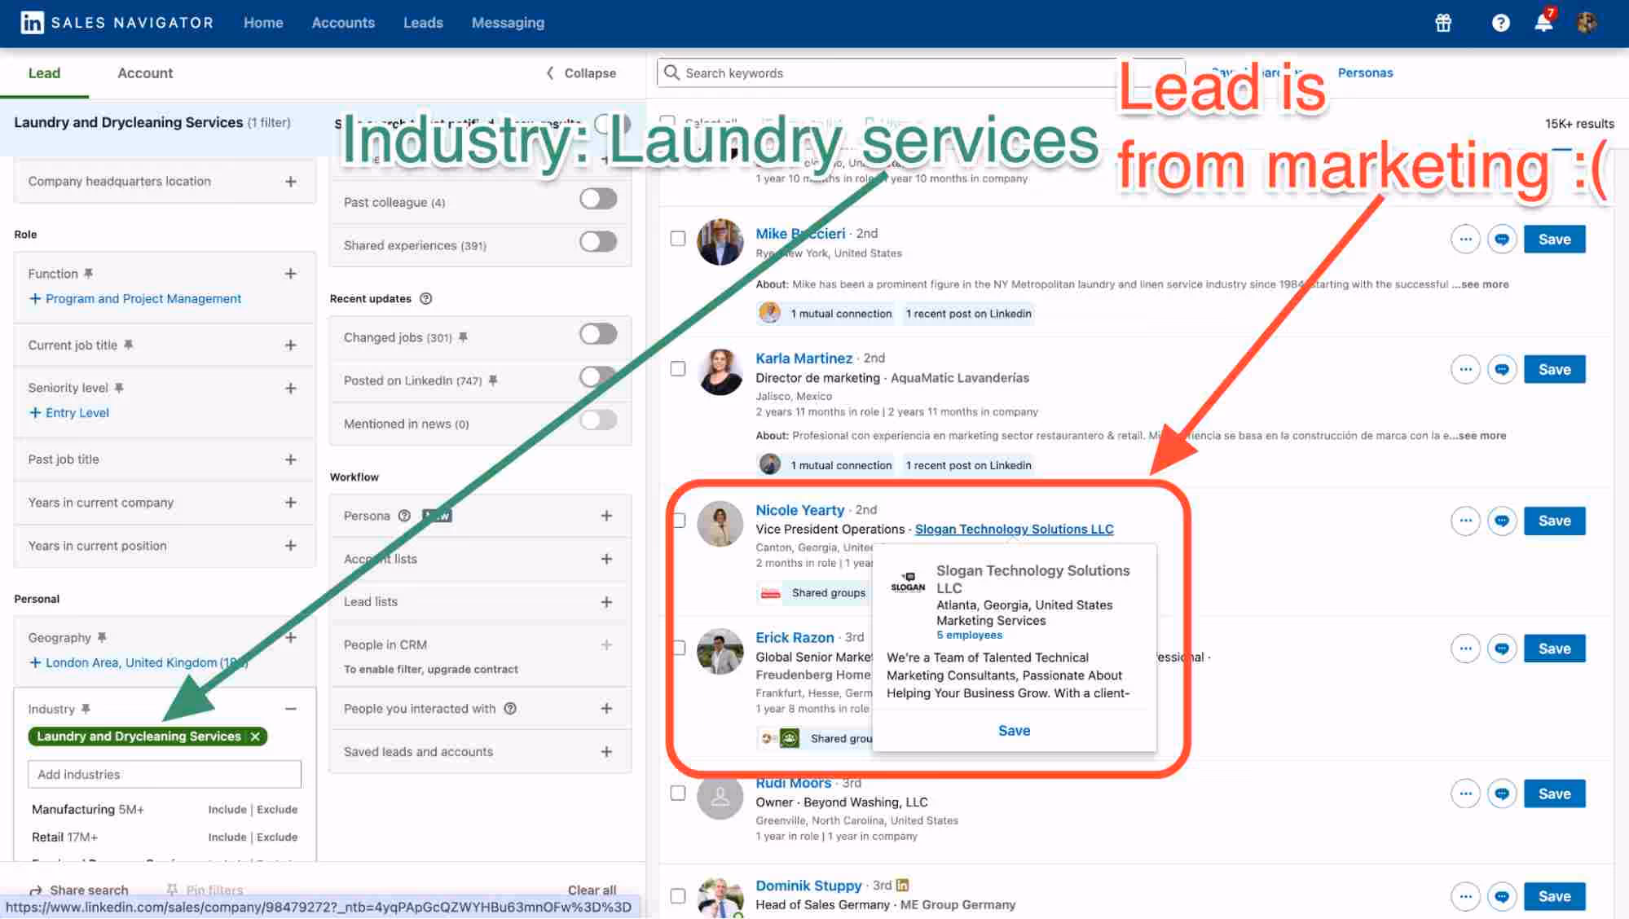Click the Sales Navigator logo
The width and height of the screenshot is (1629, 919).
tap(117, 22)
